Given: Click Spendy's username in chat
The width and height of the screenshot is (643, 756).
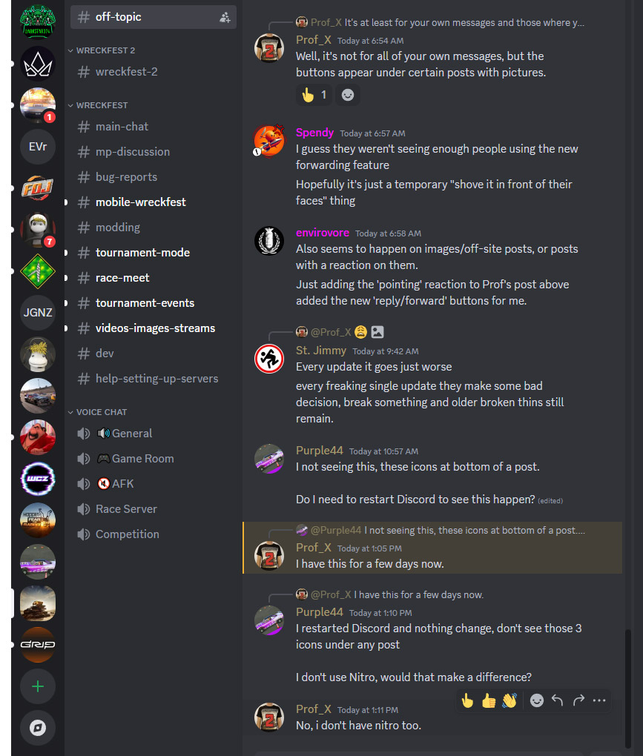Looking at the screenshot, I should [x=314, y=133].
